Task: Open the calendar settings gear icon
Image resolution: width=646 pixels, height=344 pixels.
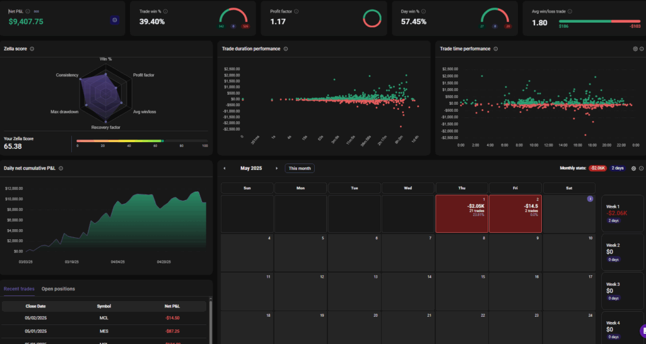Action: [633, 168]
